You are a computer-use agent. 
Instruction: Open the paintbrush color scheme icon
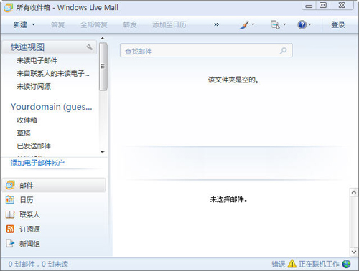coord(244,24)
